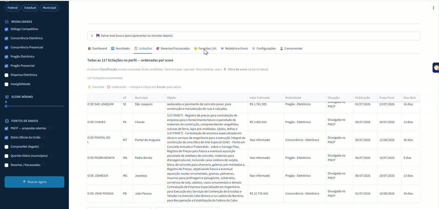Click the MT state cell
439x209 pixels.
pyautogui.click(x=127, y=140)
